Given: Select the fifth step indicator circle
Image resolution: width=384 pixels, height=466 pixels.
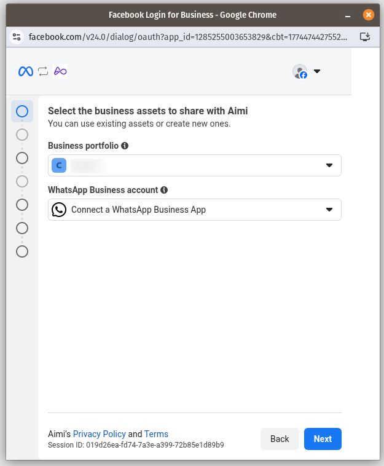Looking at the screenshot, I should click(x=22, y=205).
